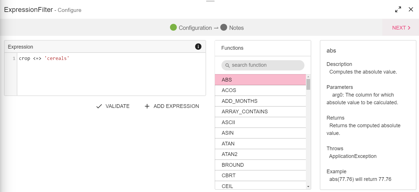Click the Validate checkmark icon
The width and height of the screenshot is (419, 192).
click(99, 106)
